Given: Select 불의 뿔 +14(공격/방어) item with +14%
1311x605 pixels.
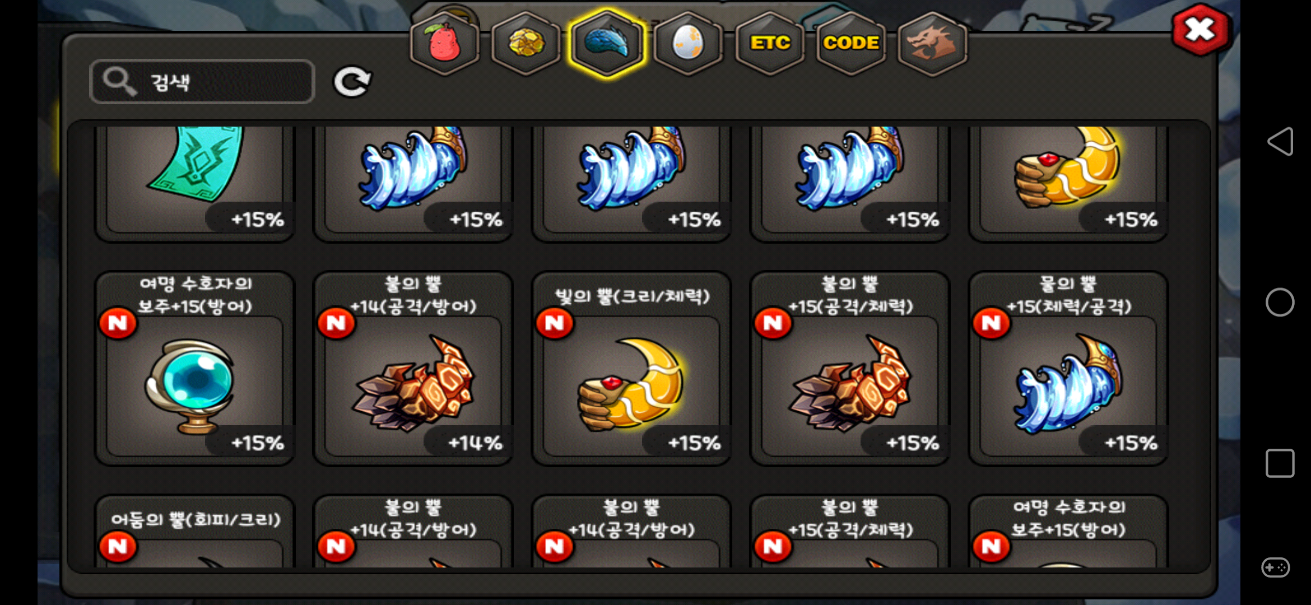Looking at the screenshot, I should coord(413,369).
